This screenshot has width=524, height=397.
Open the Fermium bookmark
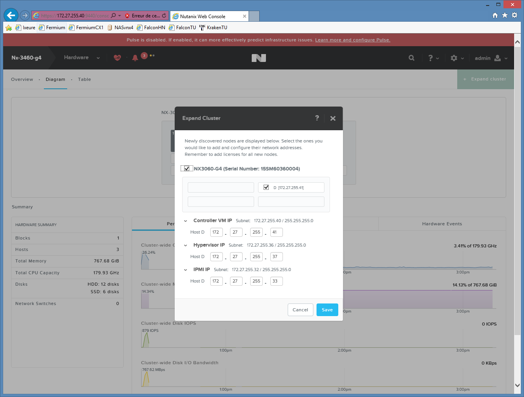pos(52,28)
